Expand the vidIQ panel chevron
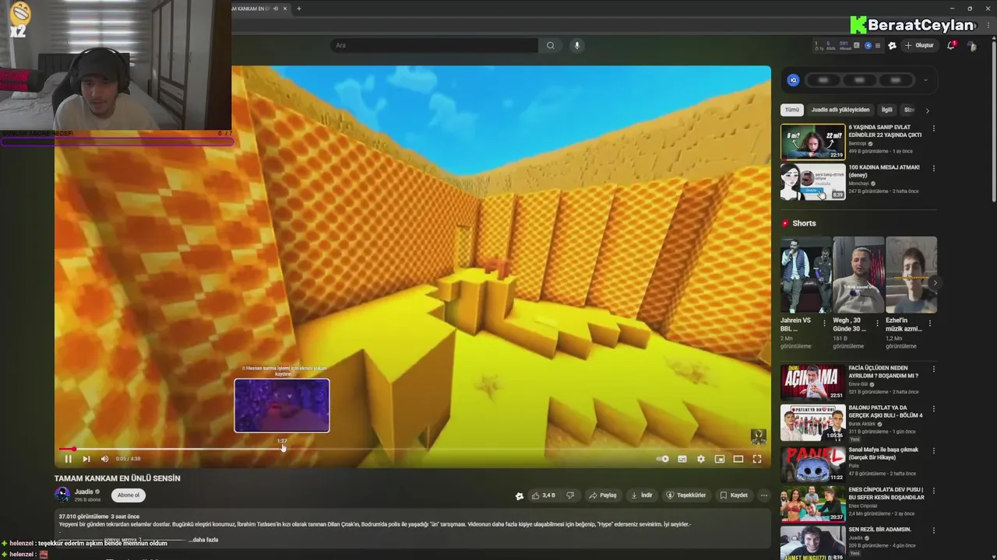Image resolution: width=997 pixels, height=560 pixels. (x=925, y=80)
